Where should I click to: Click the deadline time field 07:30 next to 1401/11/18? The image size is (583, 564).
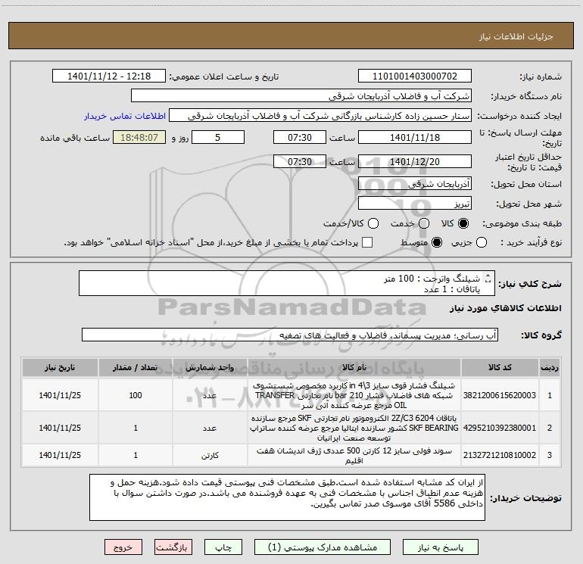point(300,138)
